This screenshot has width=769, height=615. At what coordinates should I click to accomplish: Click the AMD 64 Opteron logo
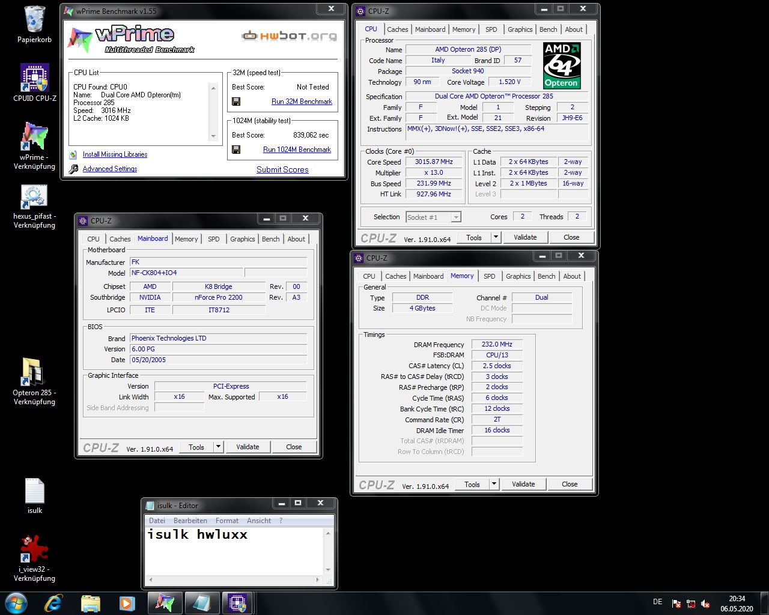click(x=561, y=65)
